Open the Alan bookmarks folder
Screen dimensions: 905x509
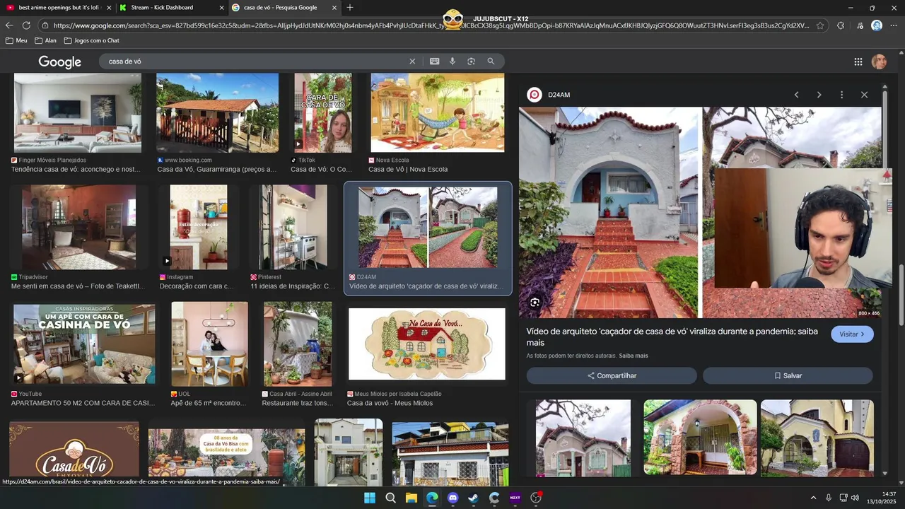point(45,40)
